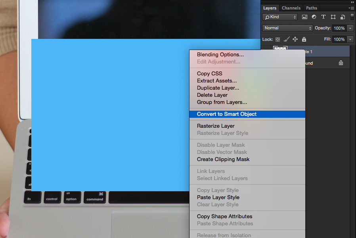
Task: Choose Copy Shape Attributes entry
Action: (x=247, y=216)
